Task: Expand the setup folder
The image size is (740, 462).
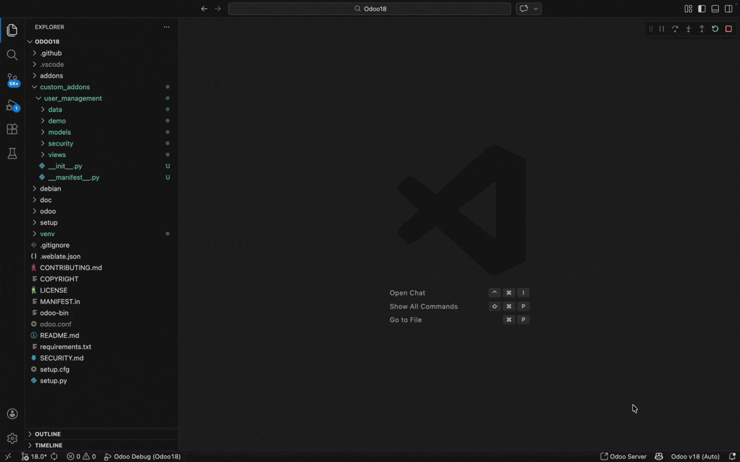Action: pos(101,223)
